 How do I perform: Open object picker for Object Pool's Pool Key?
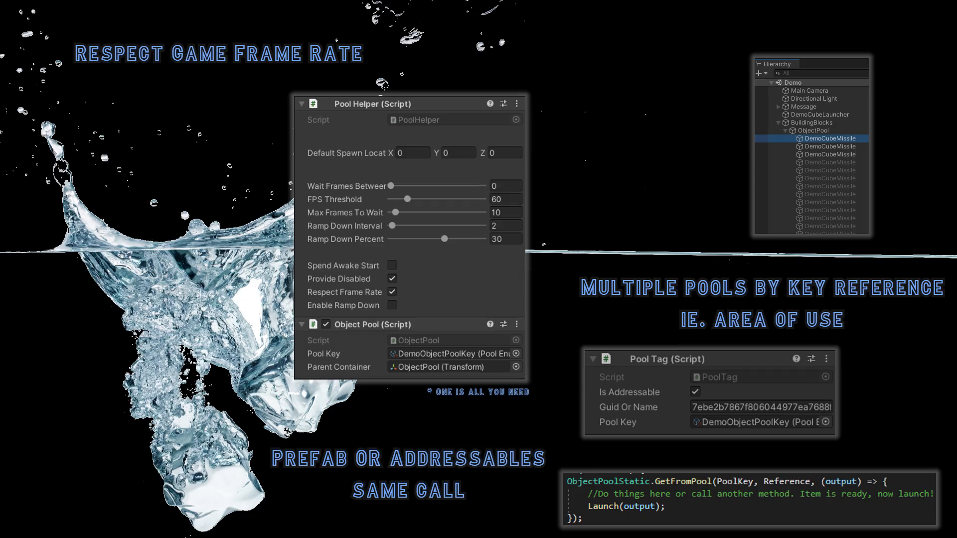[x=516, y=353]
